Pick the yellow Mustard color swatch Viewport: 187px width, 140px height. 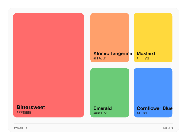(153, 32)
